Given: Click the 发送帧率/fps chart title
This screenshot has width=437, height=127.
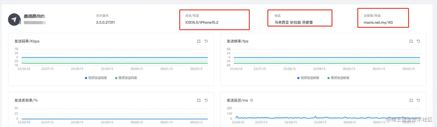Looking at the screenshot, I should (238, 41).
